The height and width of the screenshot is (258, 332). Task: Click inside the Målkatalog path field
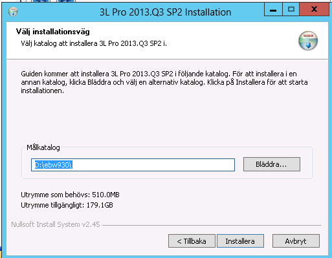pos(133,165)
